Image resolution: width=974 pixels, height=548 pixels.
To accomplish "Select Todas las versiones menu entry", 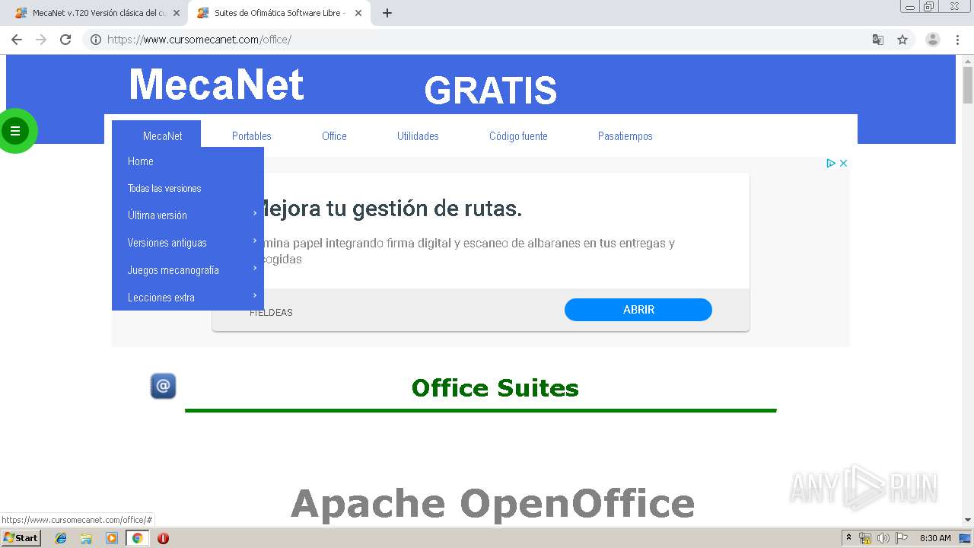I will 188,188.
